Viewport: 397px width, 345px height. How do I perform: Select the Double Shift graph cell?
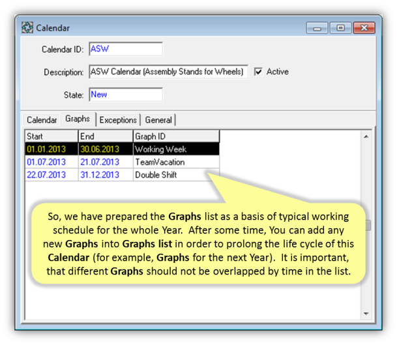click(176, 175)
